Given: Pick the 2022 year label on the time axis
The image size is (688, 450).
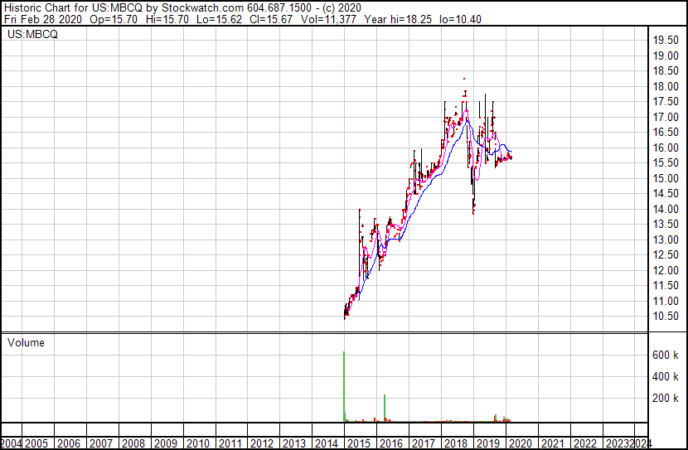Looking at the screenshot, I should pos(584,443).
